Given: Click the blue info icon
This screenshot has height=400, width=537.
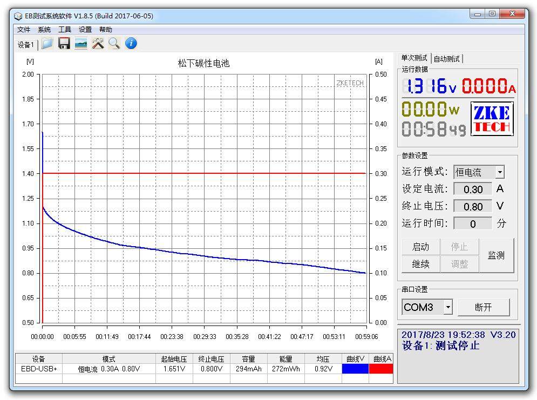Looking at the screenshot, I should pos(131,44).
